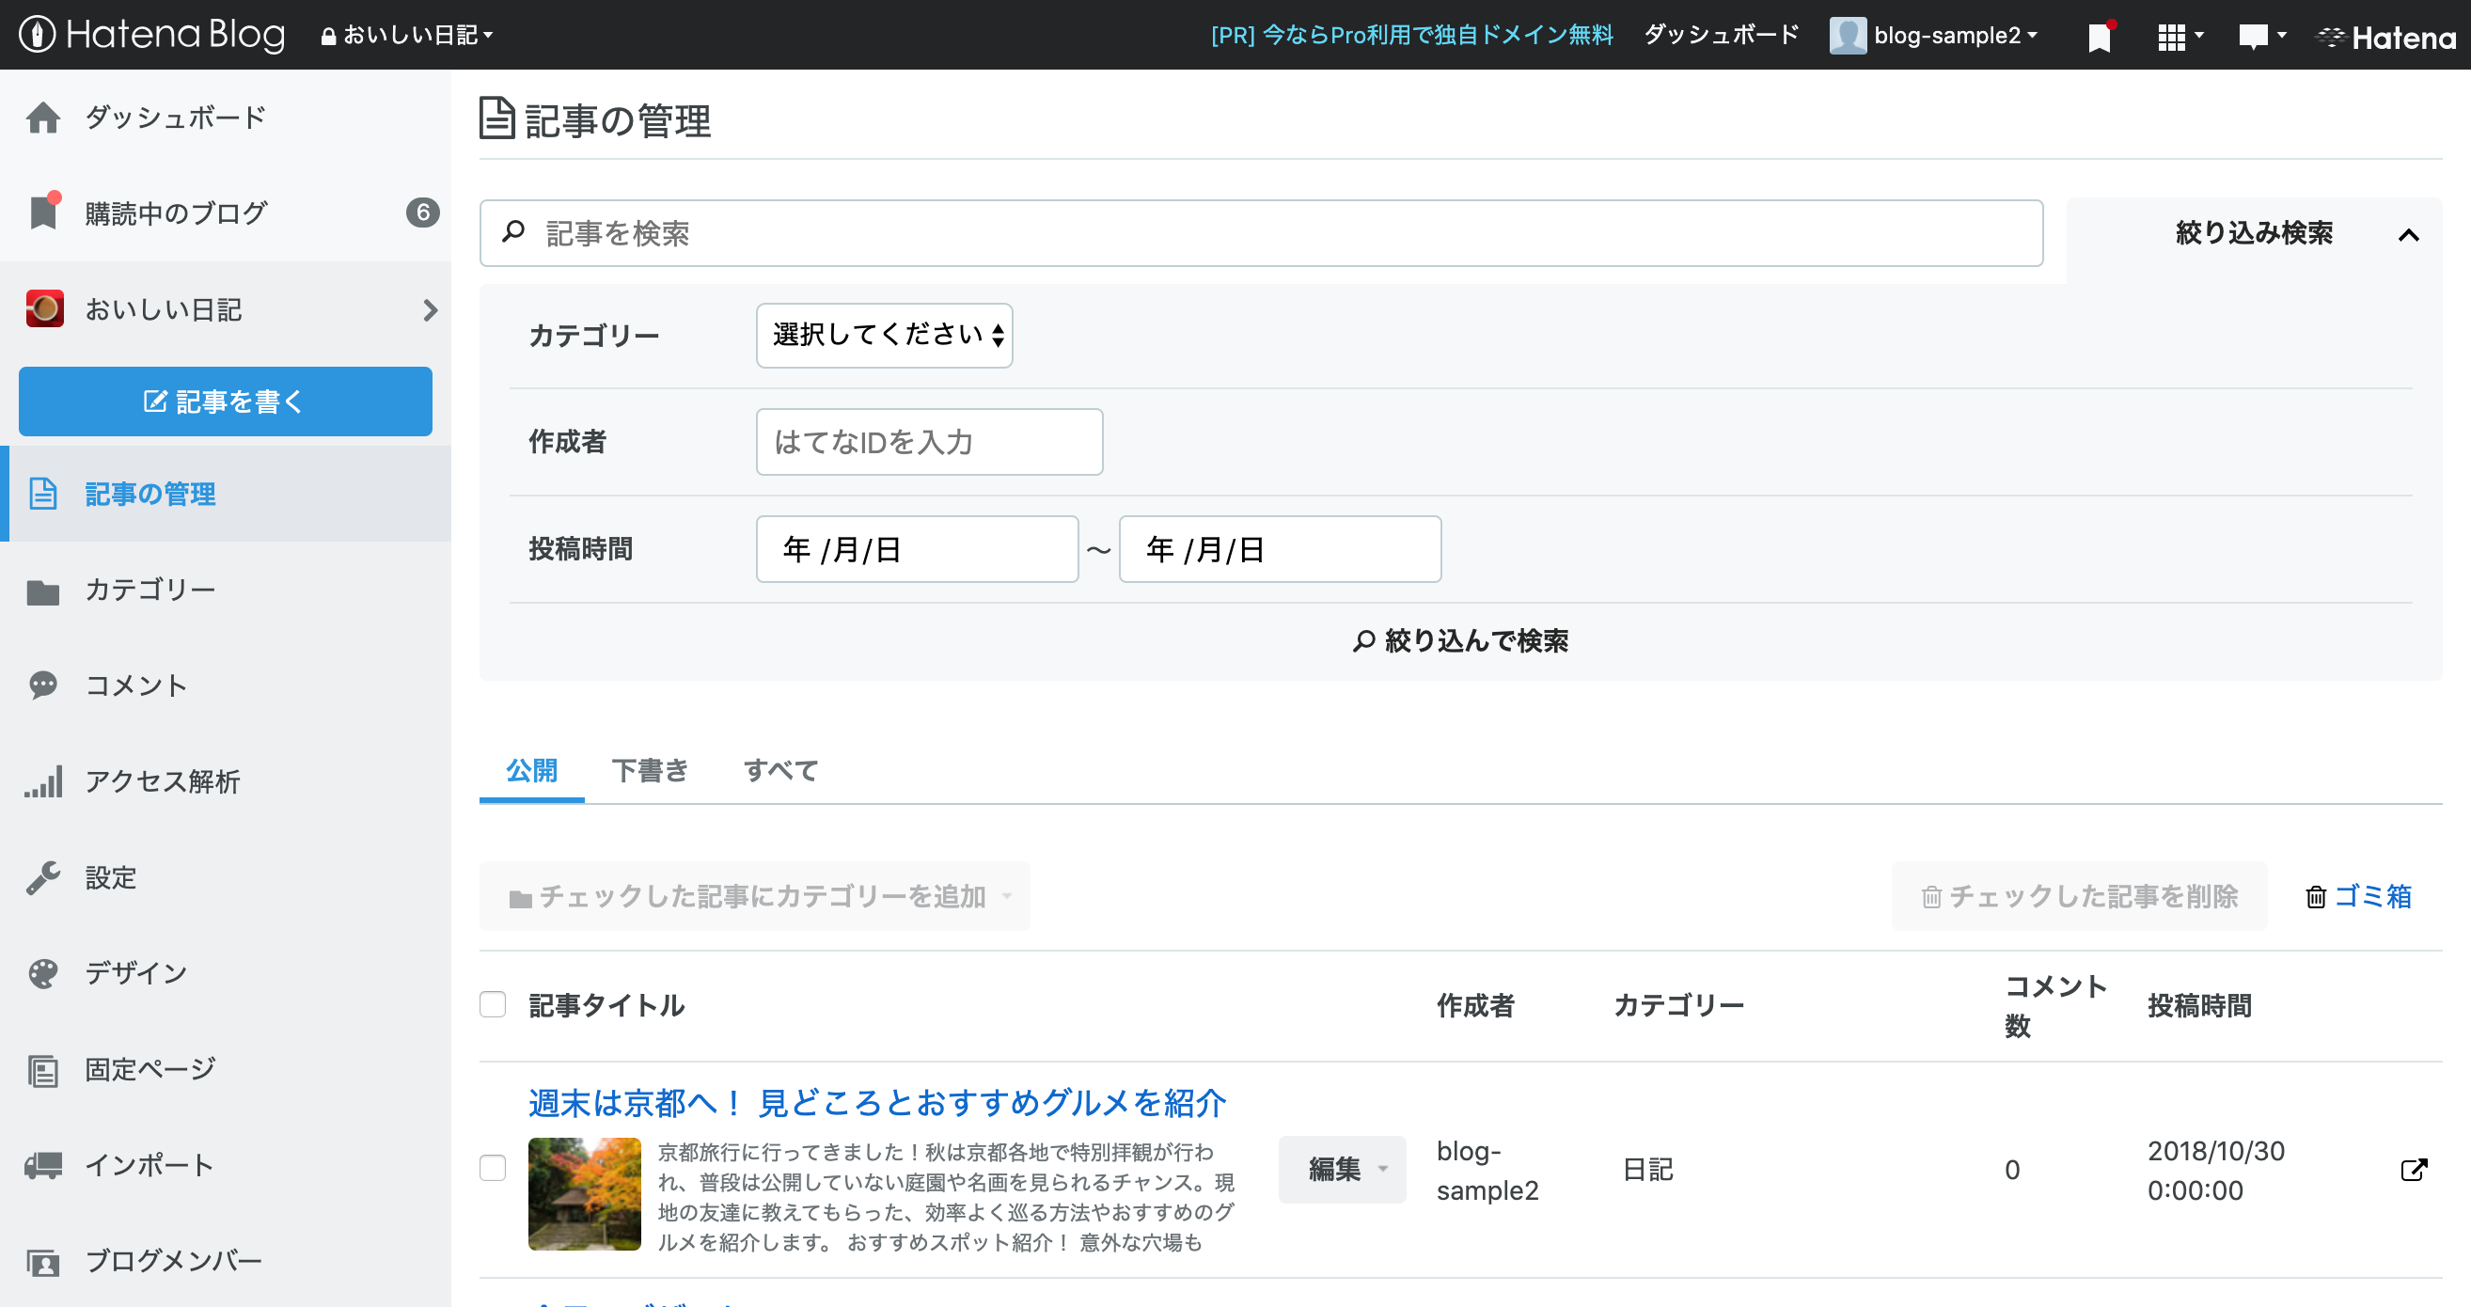
Task: Click the 絞り込んで検索 link
Action: [x=1460, y=640]
